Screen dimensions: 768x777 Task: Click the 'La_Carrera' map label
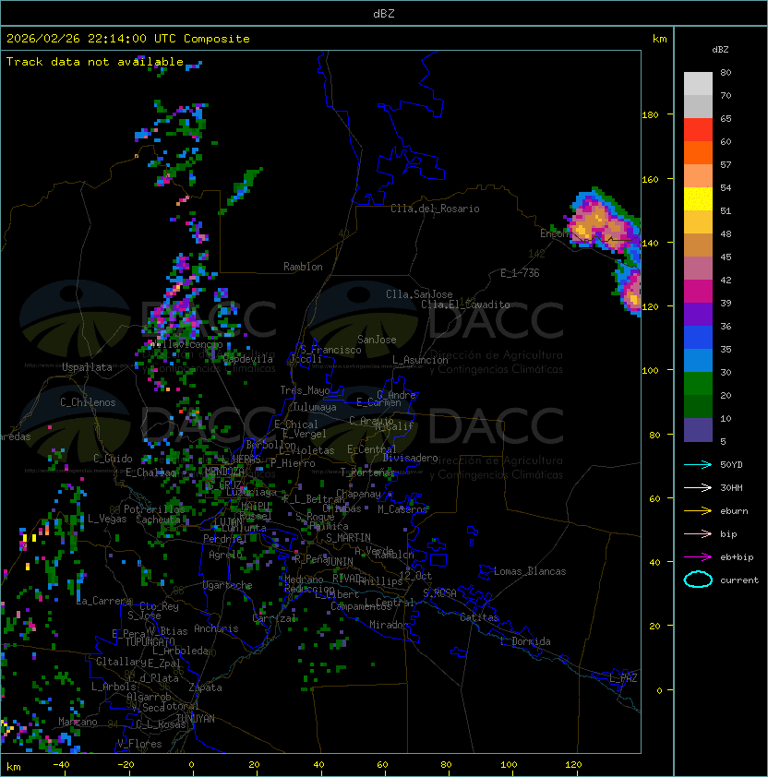[103, 601]
